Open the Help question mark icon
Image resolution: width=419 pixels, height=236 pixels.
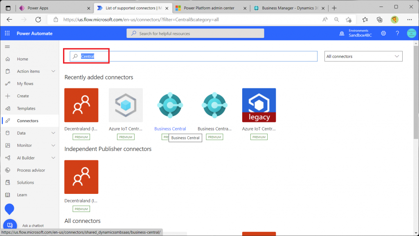397,34
